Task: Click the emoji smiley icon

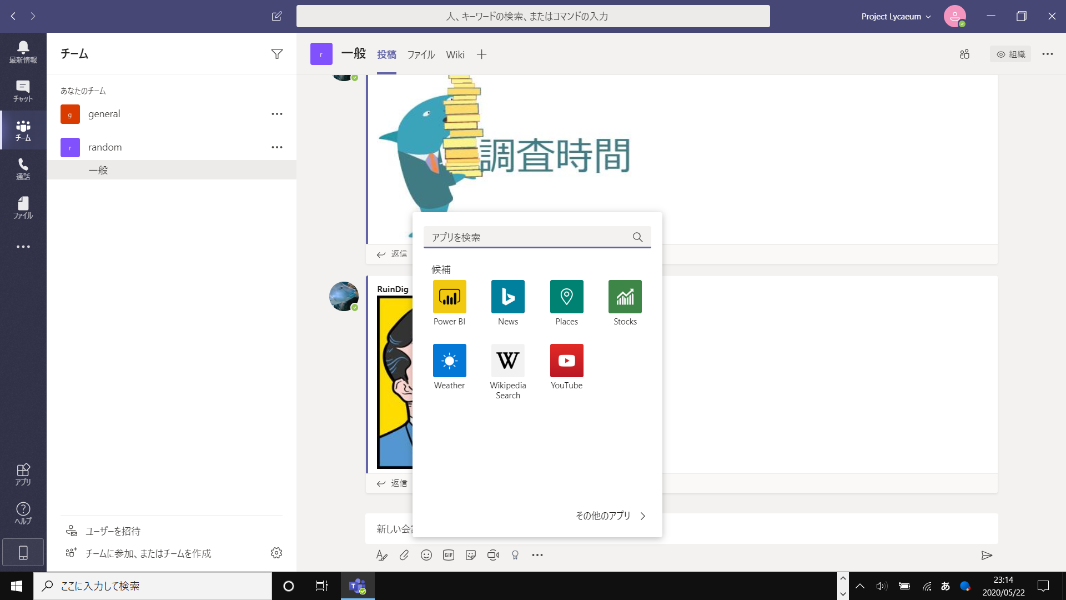Action: (x=426, y=555)
